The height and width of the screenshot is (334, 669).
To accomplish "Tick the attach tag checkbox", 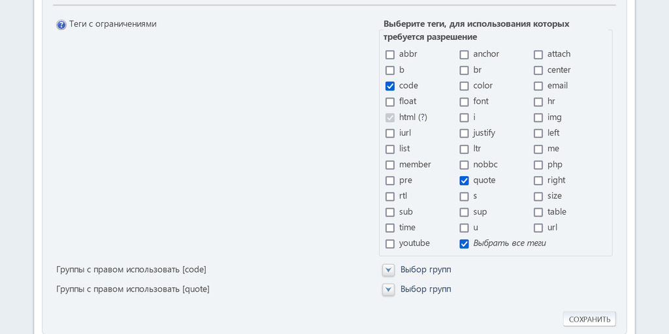I will coord(538,55).
